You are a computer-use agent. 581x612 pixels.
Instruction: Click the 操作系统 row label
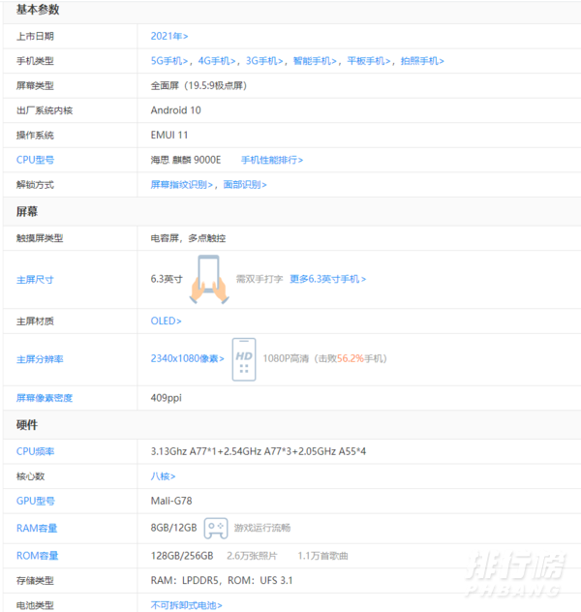click(35, 136)
